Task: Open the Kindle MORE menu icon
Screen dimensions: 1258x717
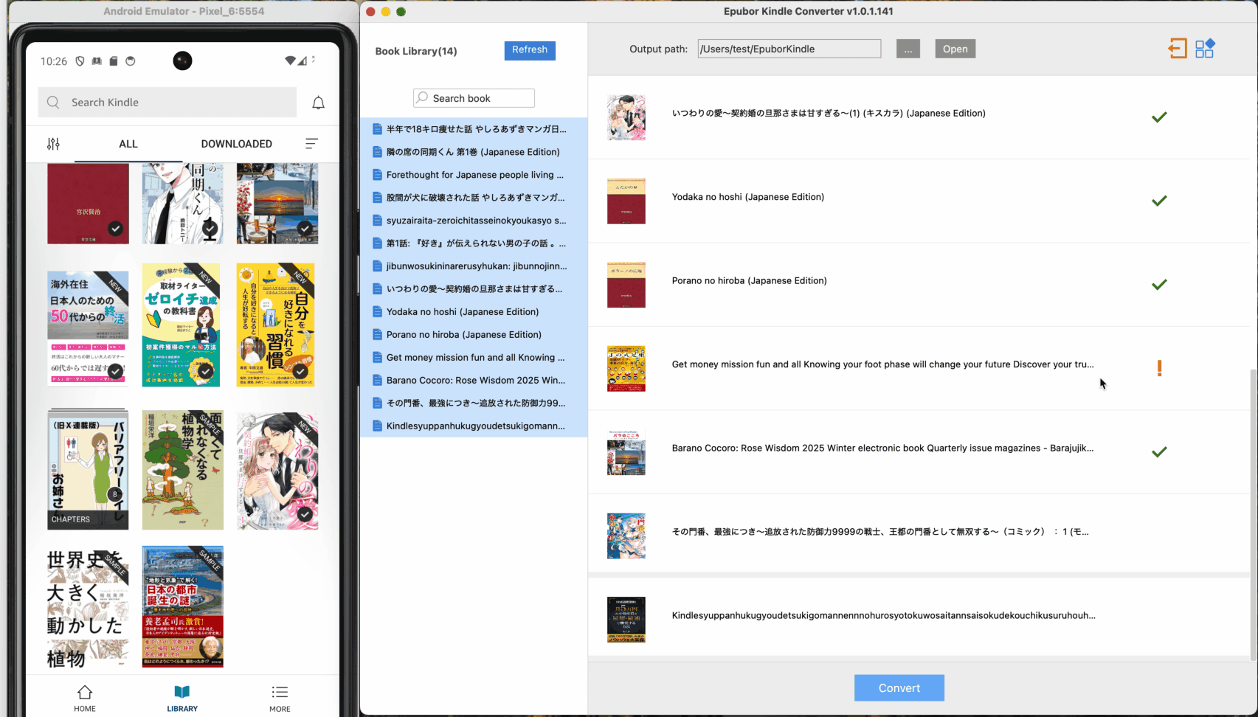Action: (x=280, y=699)
